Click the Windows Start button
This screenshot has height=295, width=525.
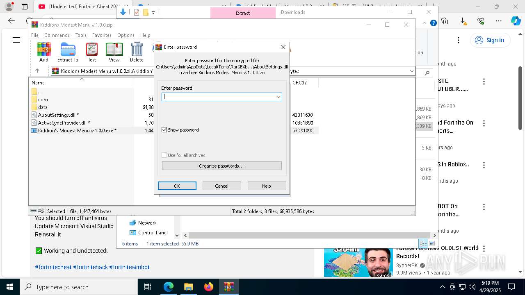coord(10,287)
